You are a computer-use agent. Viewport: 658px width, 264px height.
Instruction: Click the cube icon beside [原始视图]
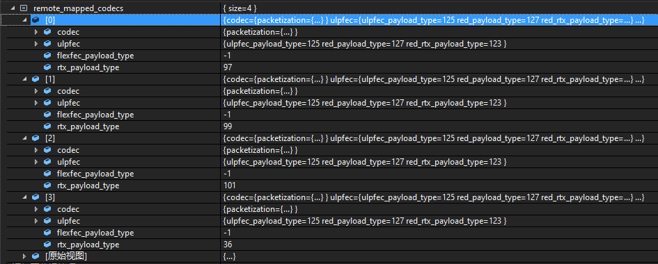[x=36, y=256]
